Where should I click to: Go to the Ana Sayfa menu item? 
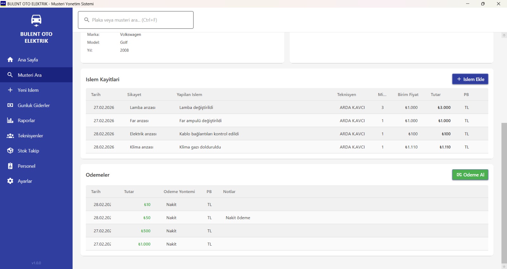(x=28, y=60)
